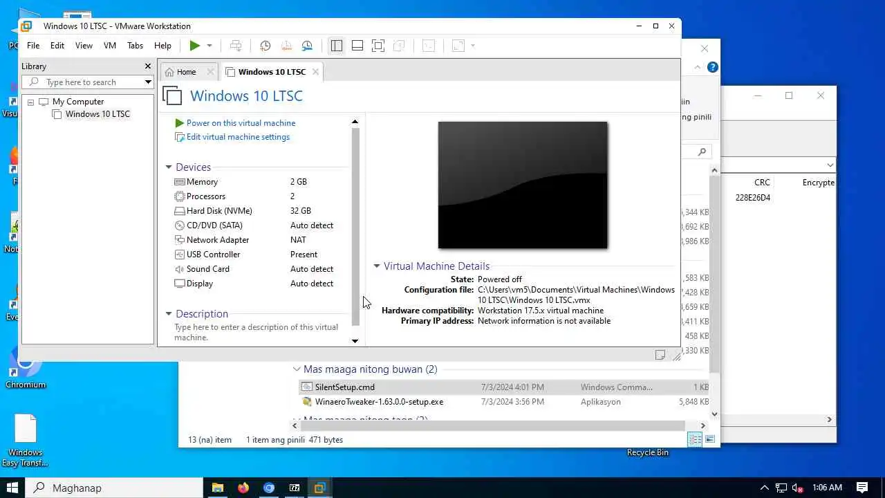This screenshot has width=885, height=498.
Task: Click the green Power On play toolbar icon
Action: 195,46
